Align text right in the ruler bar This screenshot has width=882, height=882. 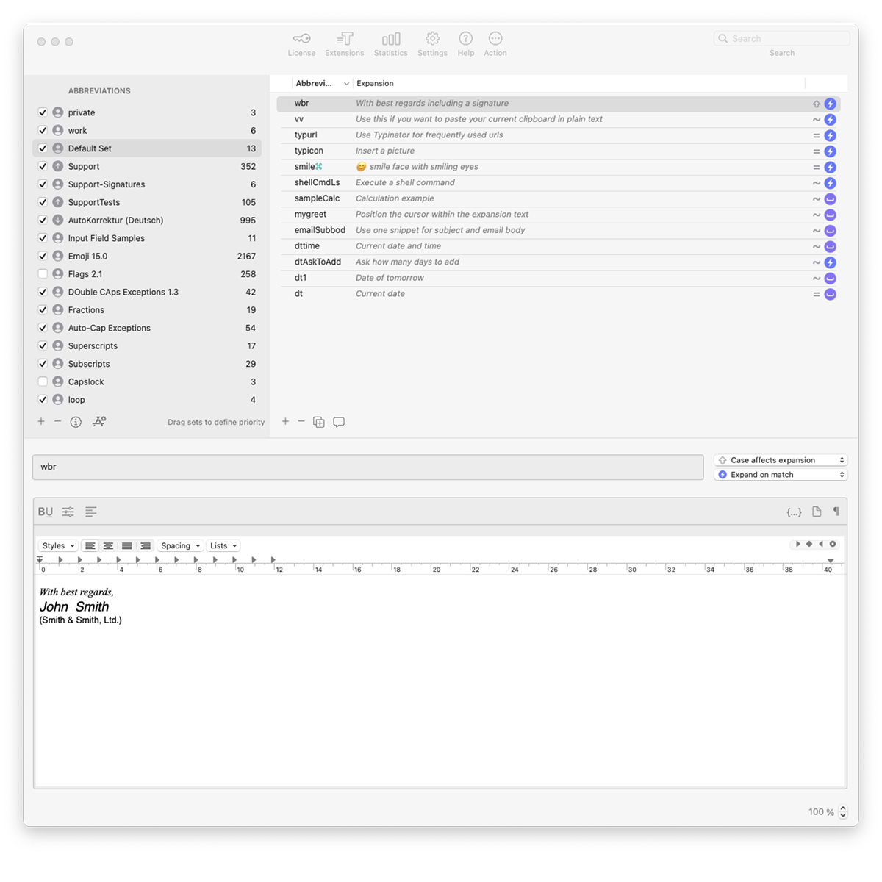(146, 546)
